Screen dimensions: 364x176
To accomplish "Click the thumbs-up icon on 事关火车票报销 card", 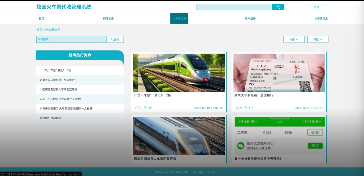I will pyautogui.click(x=237, y=108).
